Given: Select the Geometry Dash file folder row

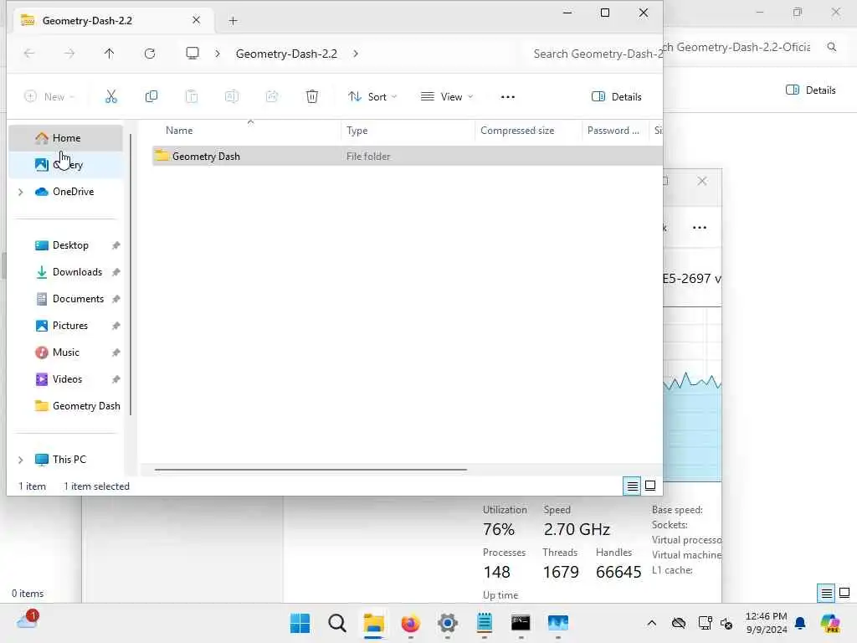Looking at the screenshot, I should (x=407, y=157).
